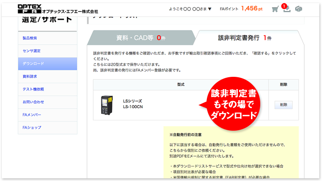The width and height of the screenshot is (322, 181).
Task: Click the package box icon
Action: [x=299, y=9]
